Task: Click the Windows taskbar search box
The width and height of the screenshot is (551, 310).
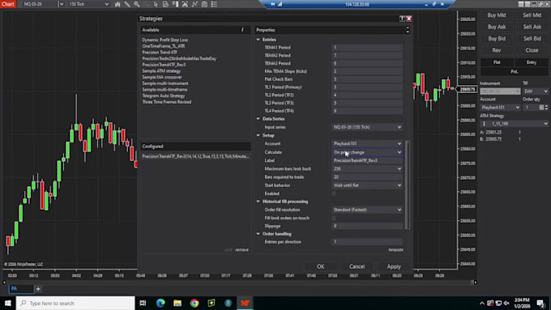Action: point(75,303)
